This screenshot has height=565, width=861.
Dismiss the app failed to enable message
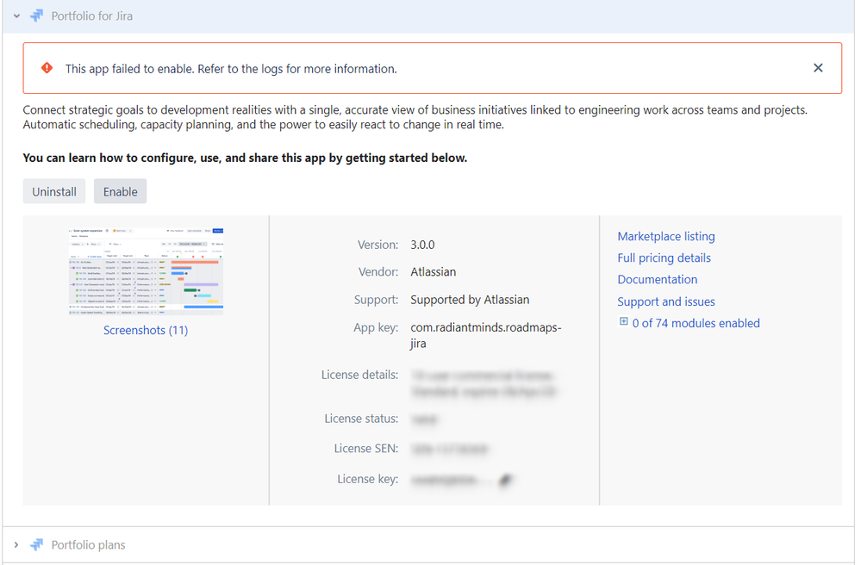[818, 68]
